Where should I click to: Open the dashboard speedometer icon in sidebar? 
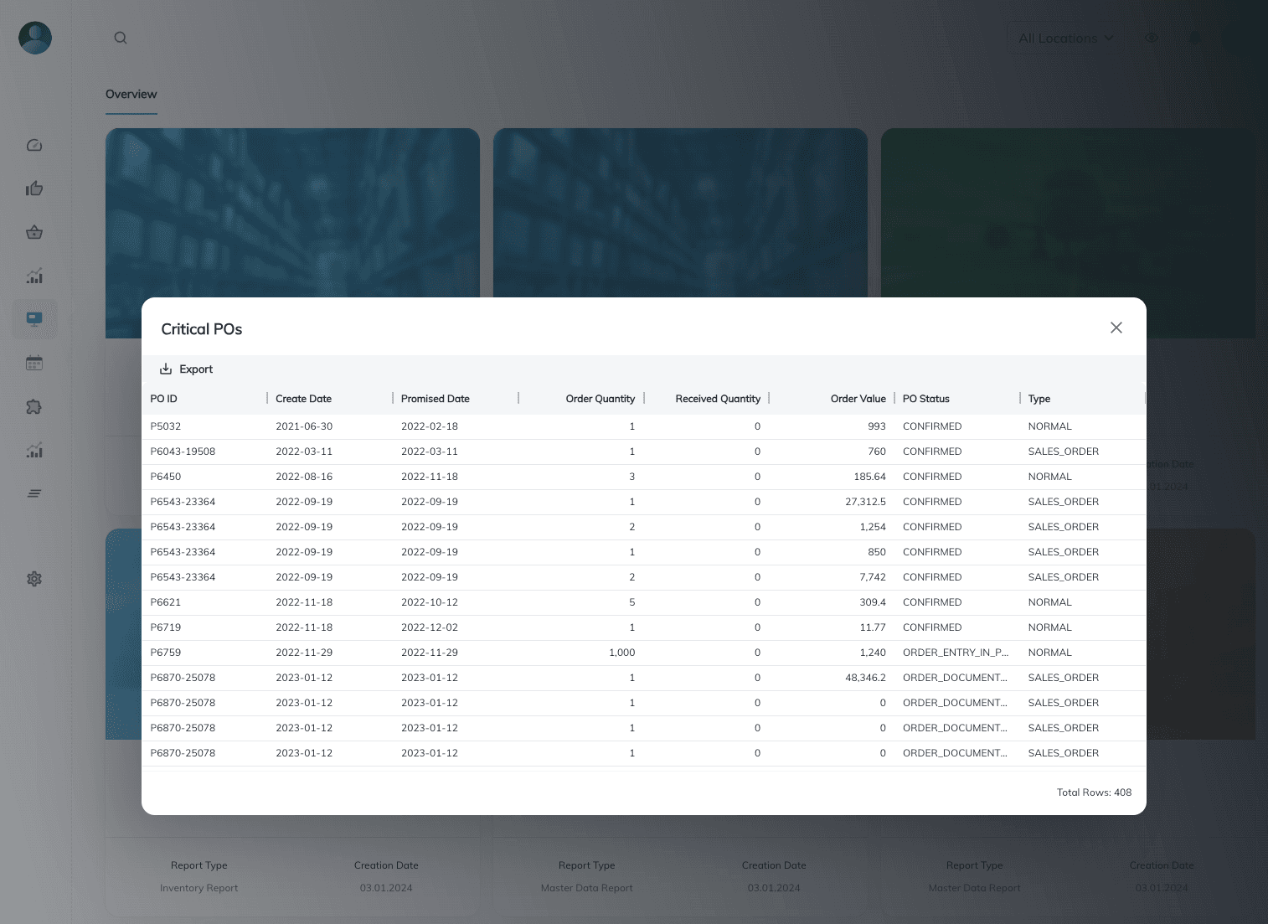(34, 146)
